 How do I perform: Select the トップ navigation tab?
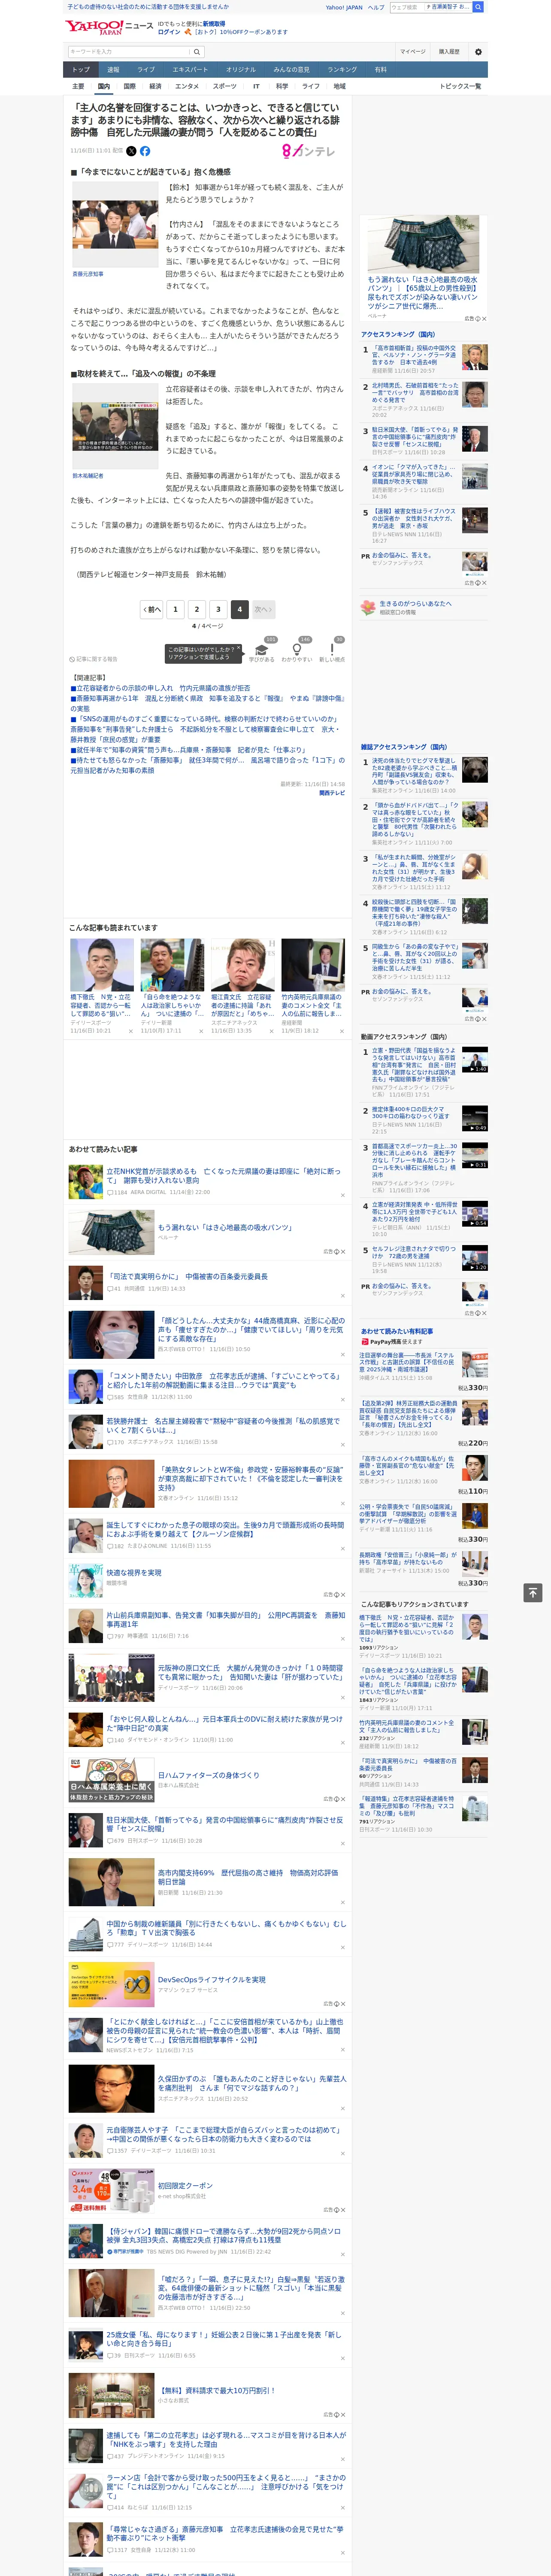(81, 70)
